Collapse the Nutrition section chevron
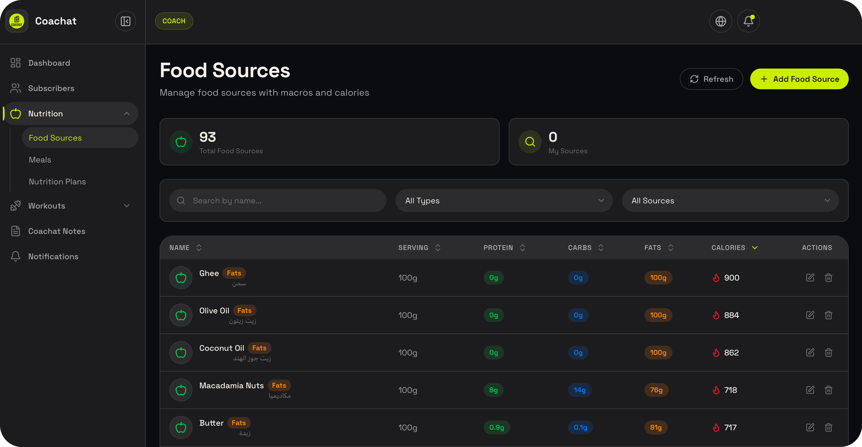Image resolution: width=862 pixels, height=447 pixels. coord(126,113)
